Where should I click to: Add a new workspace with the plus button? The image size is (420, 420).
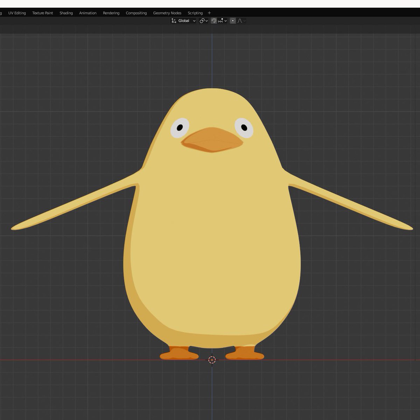click(x=209, y=13)
